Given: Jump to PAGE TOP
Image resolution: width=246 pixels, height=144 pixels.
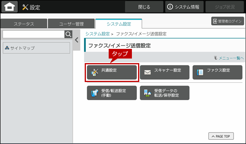Looking at the screenshot, I should 221,136.
